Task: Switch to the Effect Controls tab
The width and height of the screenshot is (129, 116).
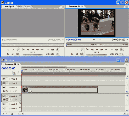Action: [x=24, y=6]
